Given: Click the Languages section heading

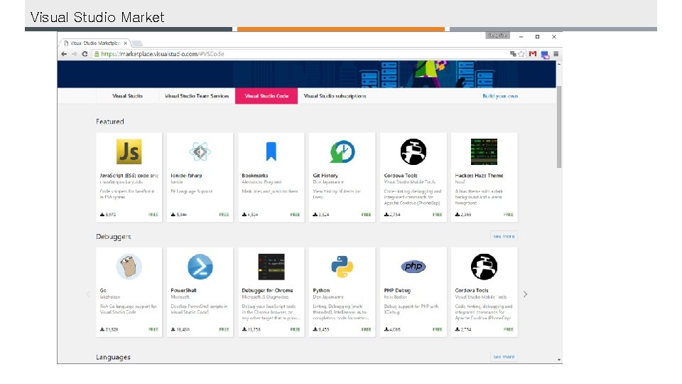Looking at the screenshot, I should pyautogui.click(x=113, y=357).
